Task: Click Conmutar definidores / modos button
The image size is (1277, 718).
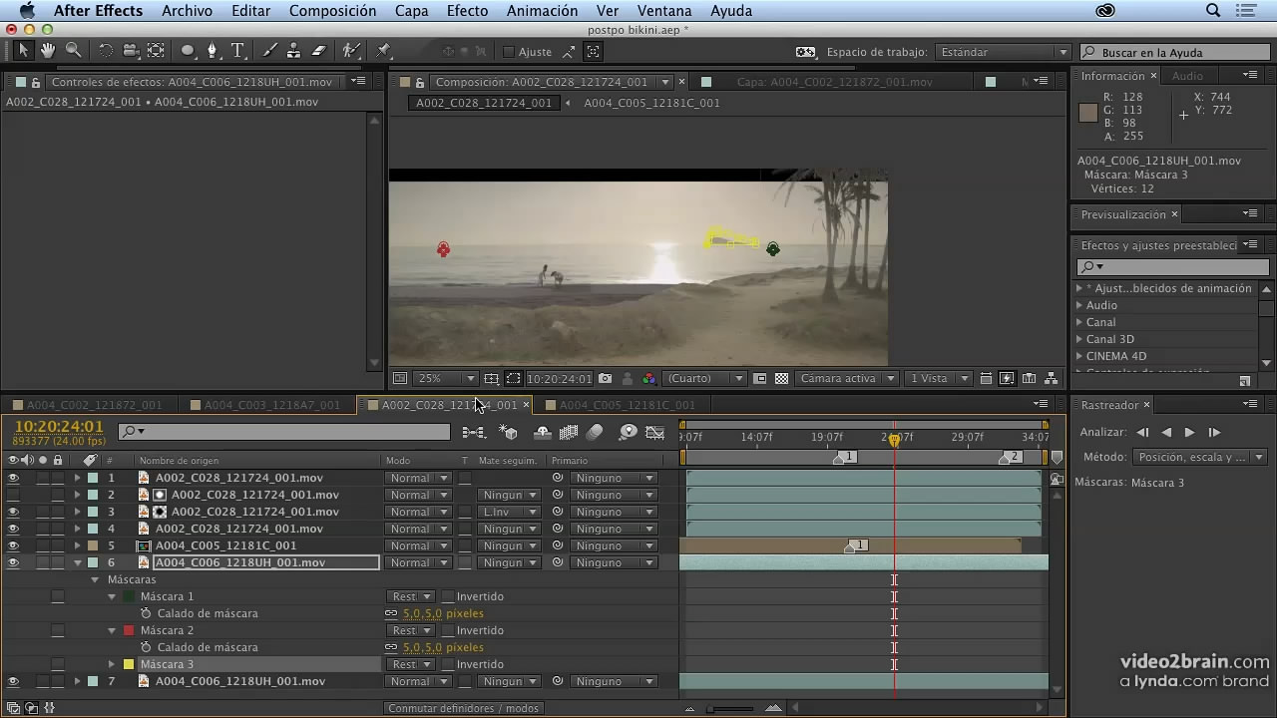Action: coord(464,708)
